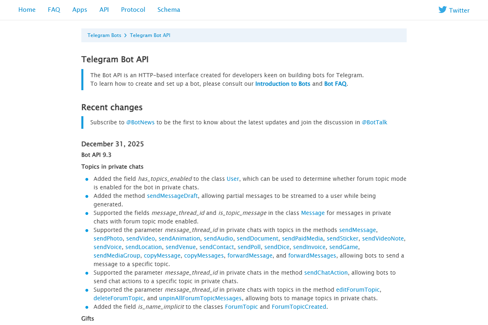Follow the @BotNews channel link
488x325 pixels.
140,122
